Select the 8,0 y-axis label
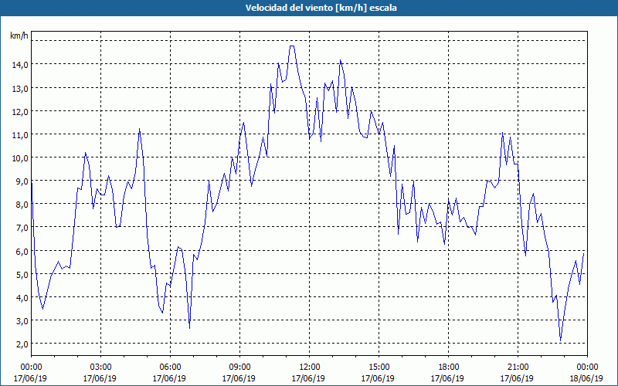This screenshot has height=386, width=618. coord(22,205)
